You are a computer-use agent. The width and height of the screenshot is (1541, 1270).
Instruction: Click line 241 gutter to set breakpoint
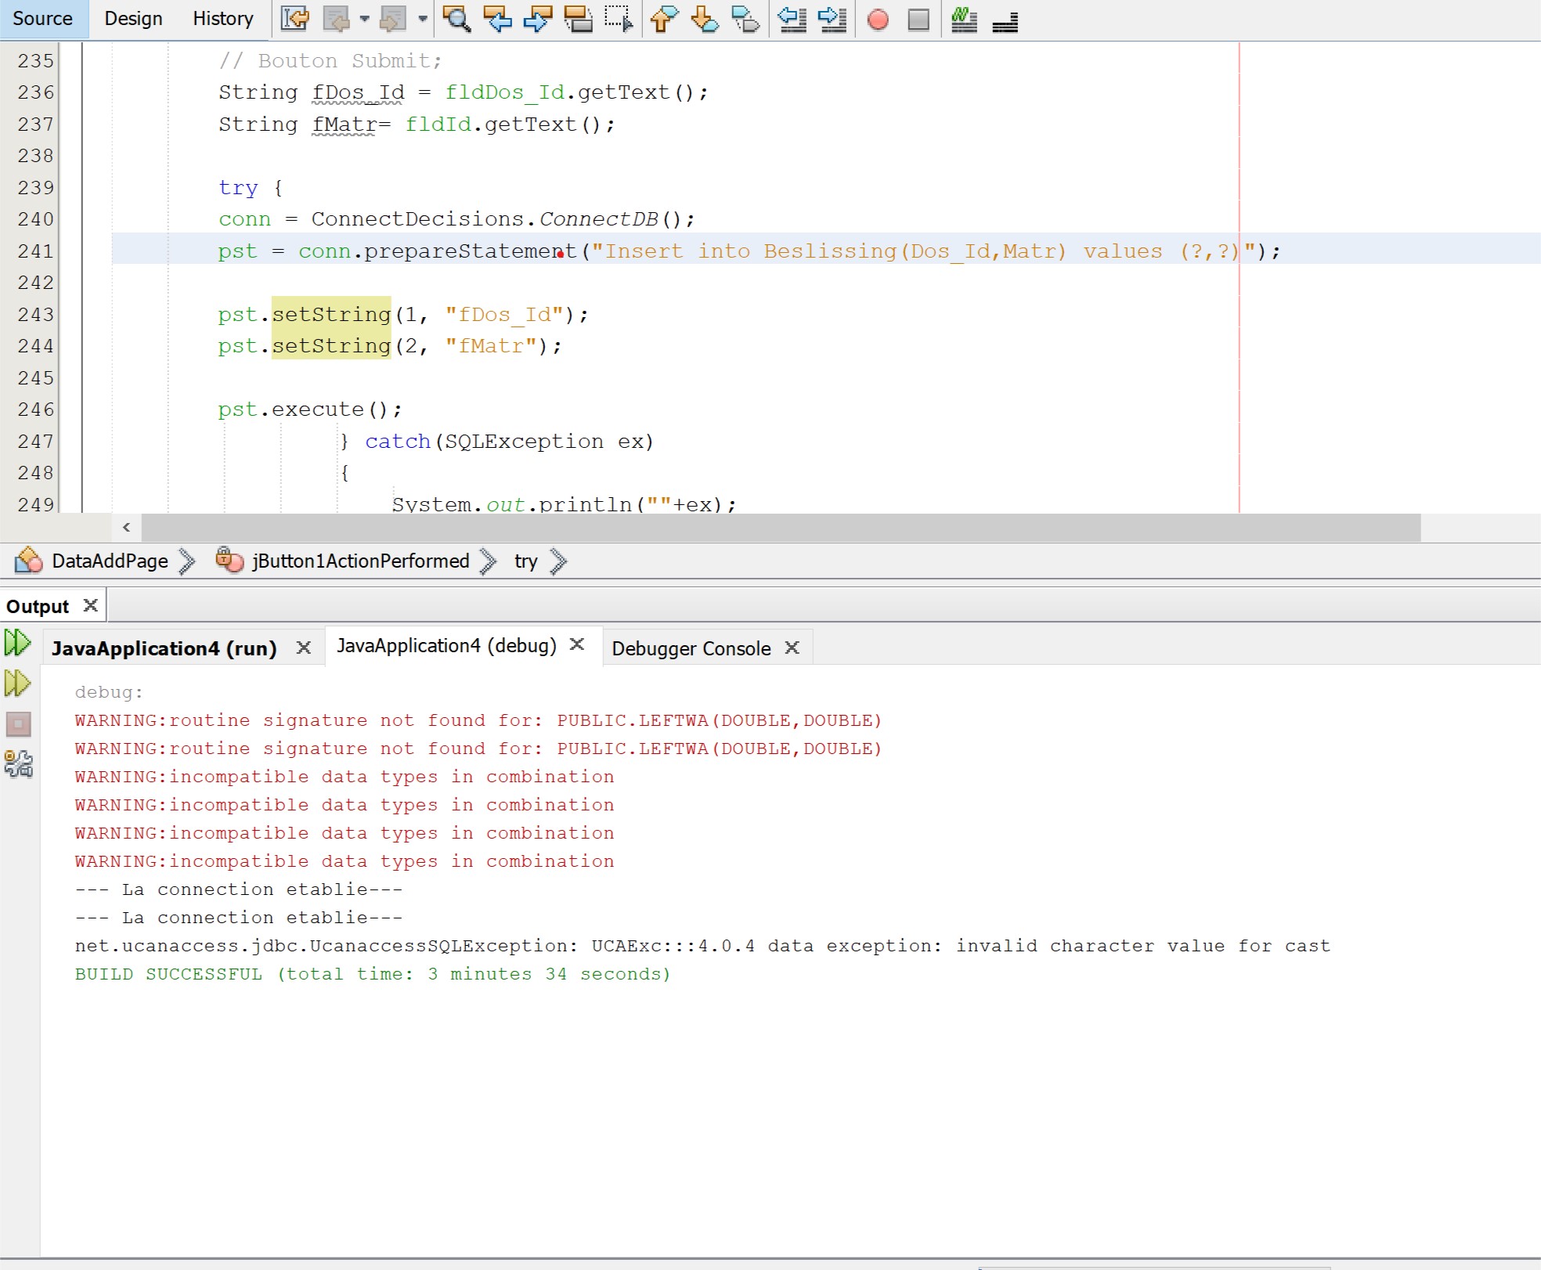pos(37,250)
